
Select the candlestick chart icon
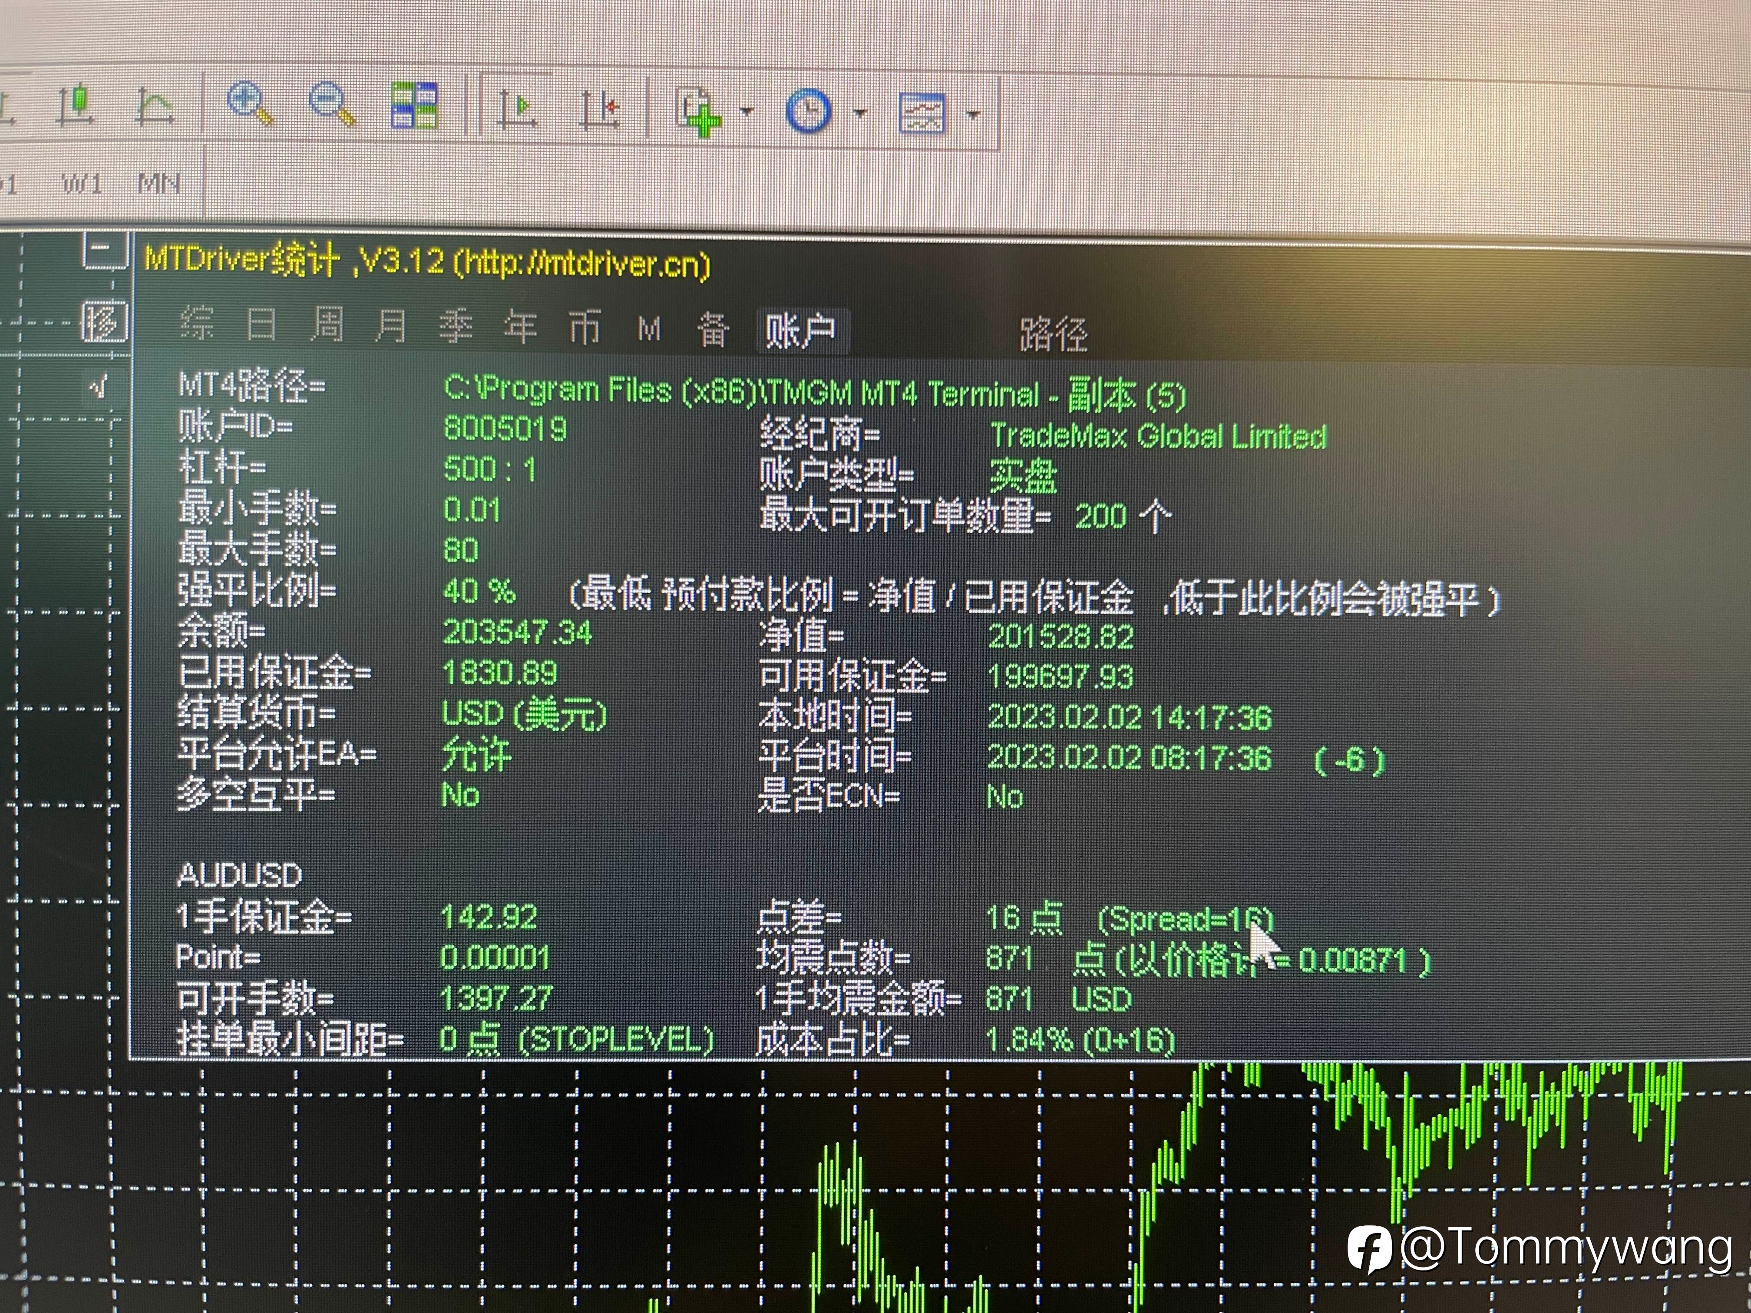click(x=78, y=106)
